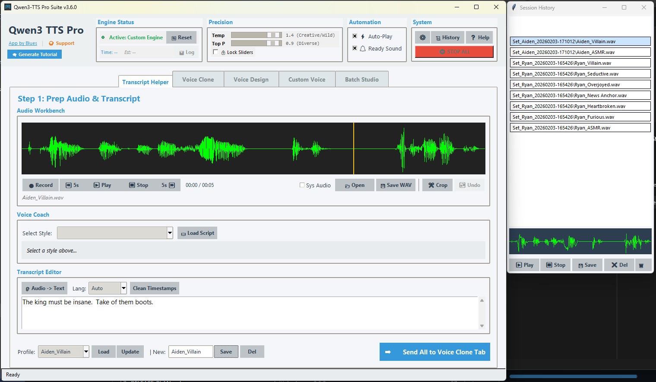Screen dimensions: 656x382
Task: Click Save WAV to export the audio
Action: point(396,185)
